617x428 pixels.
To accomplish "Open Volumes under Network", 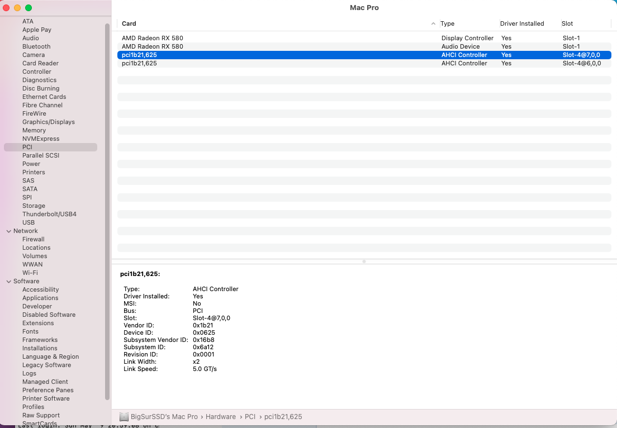I will (x=35, y=256).
